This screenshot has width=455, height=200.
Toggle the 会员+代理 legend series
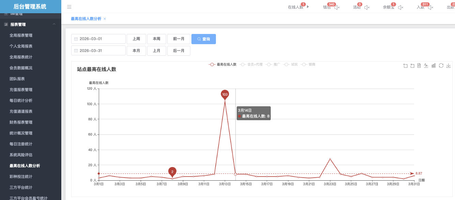[x=251, y=64]
